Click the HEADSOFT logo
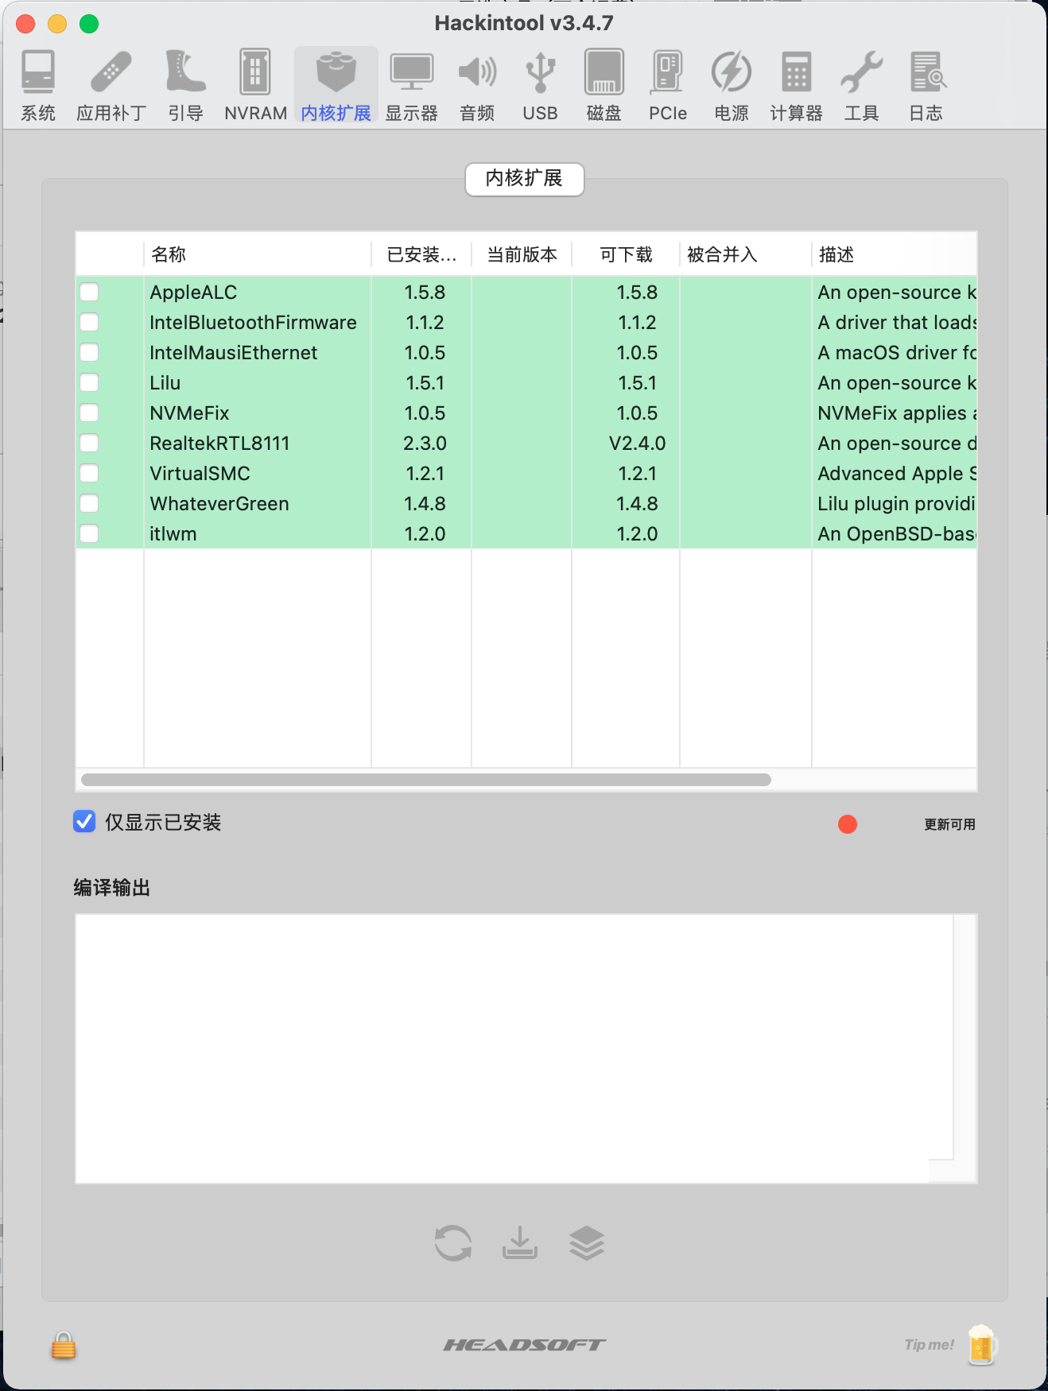Screen dimensions: 1048x1391 point(524,1345)
